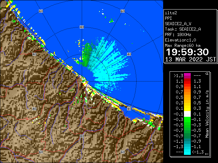Click the "PPI" scan type label
218x163 pixels.
[x=168, y=18]
